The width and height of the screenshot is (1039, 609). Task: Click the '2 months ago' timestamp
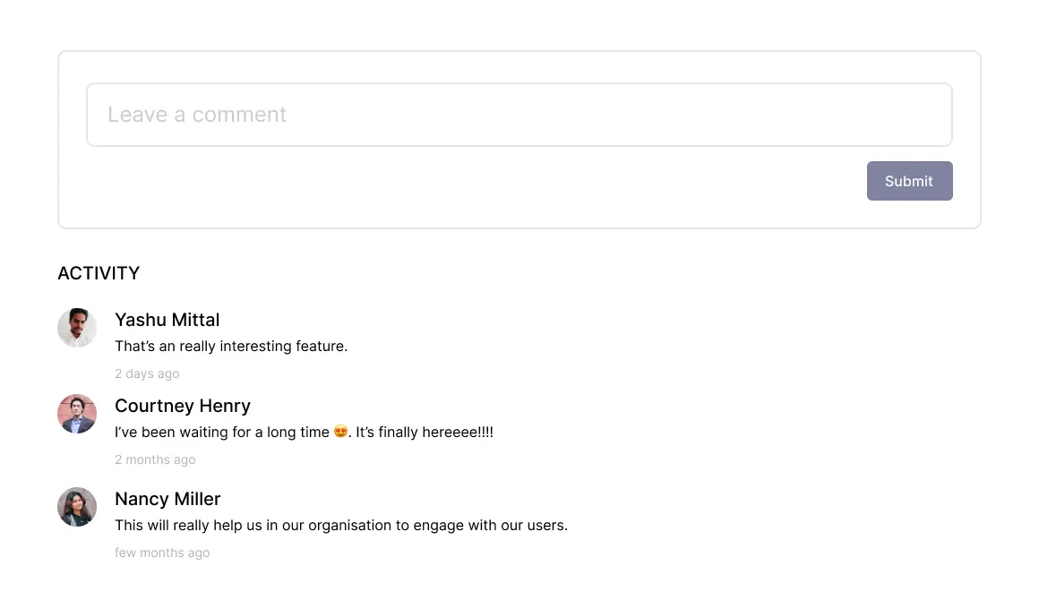(155, 459)
